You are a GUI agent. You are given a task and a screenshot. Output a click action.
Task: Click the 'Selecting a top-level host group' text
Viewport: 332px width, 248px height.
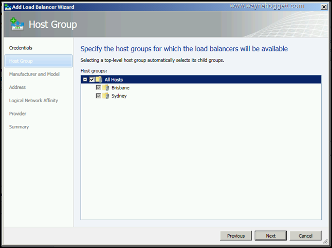click(152, 60)
